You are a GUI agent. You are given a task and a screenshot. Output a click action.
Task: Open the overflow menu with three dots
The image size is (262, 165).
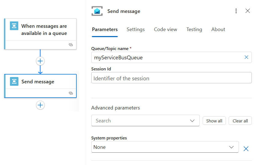[236, 11]
